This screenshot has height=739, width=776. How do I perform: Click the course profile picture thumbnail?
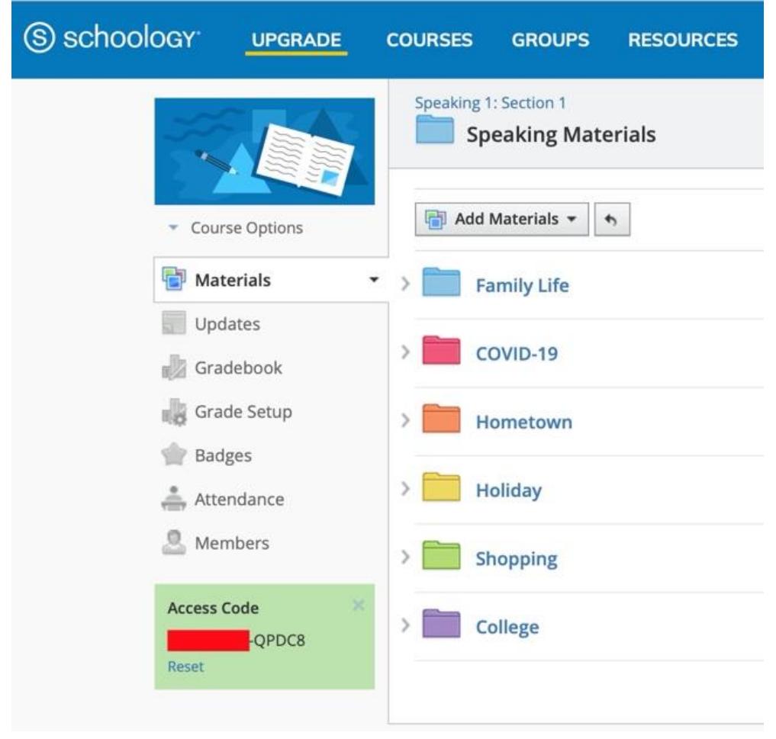click(x=264, y=151)
